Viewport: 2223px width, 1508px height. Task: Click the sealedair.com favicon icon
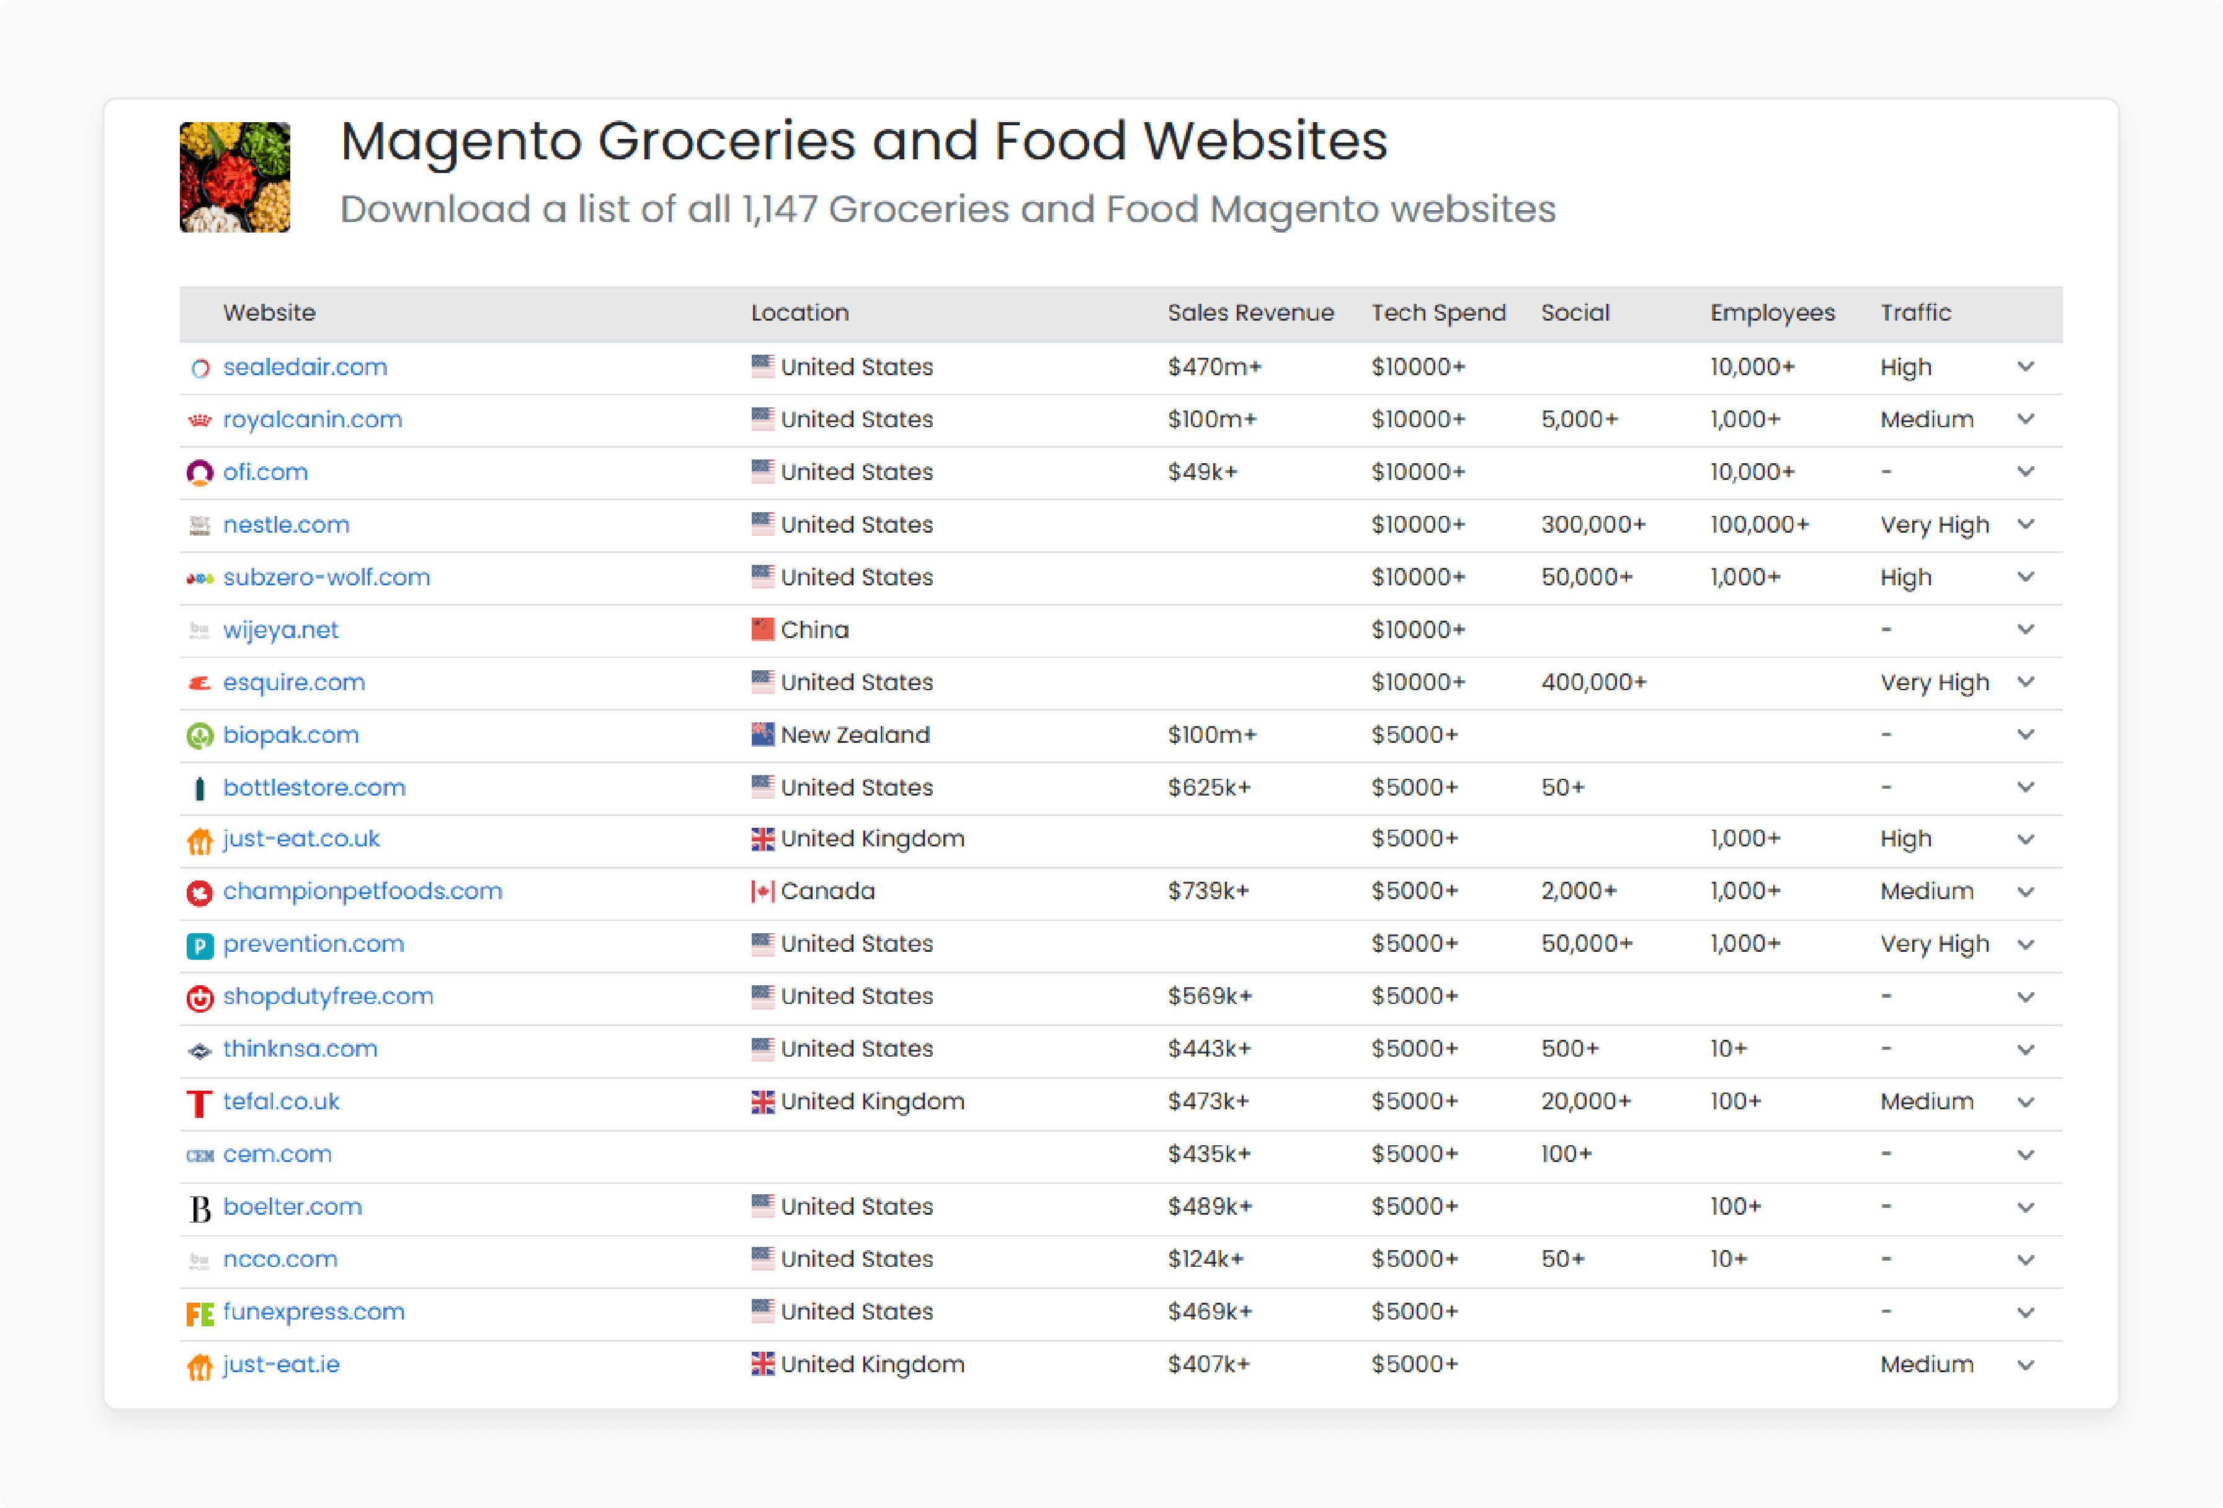coord(200,368)
